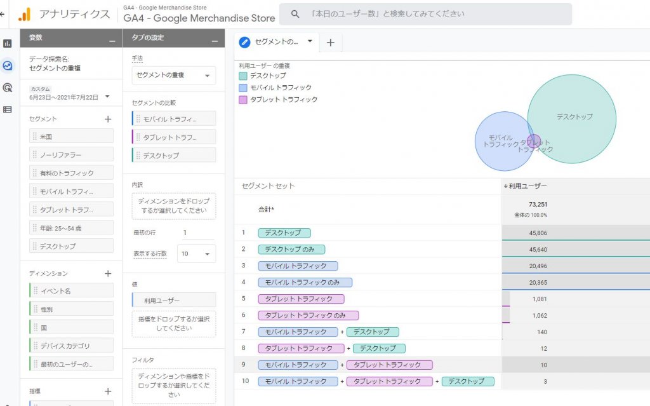Click the value 12 in row 8
Viewport: 650px width, 406px height.
tap(543, 349)
